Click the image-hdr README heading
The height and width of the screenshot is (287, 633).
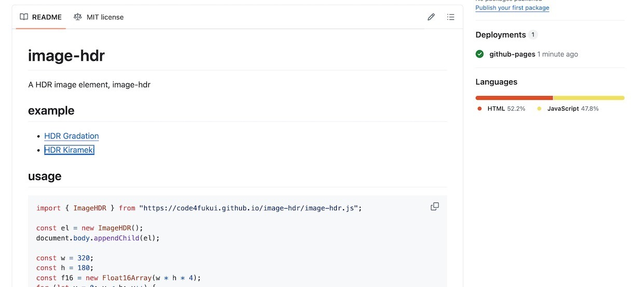point(66,56)
